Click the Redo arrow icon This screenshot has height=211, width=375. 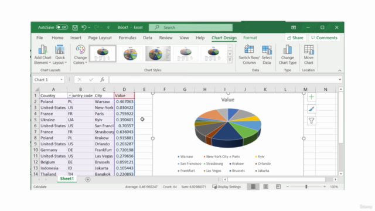[97, 28]
